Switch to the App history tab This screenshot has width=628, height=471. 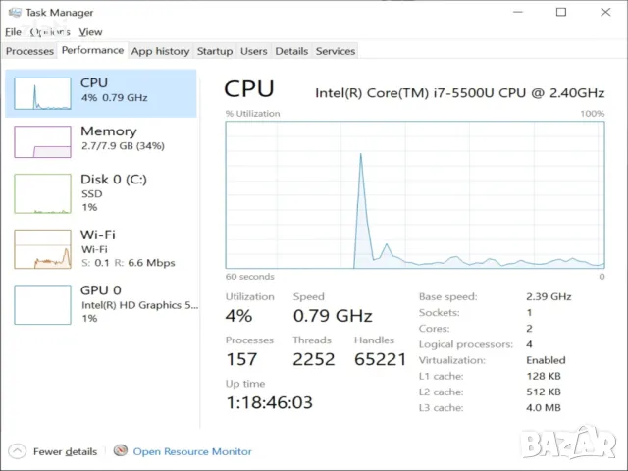160,51
